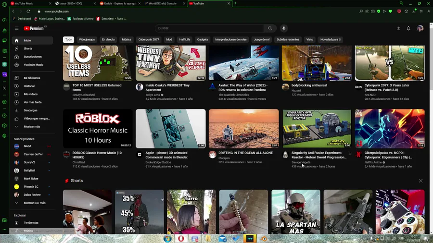Viewport: 433px width, 243px height.
Task: Open the Mark Rober channel
Action: (x=32, y=179)
